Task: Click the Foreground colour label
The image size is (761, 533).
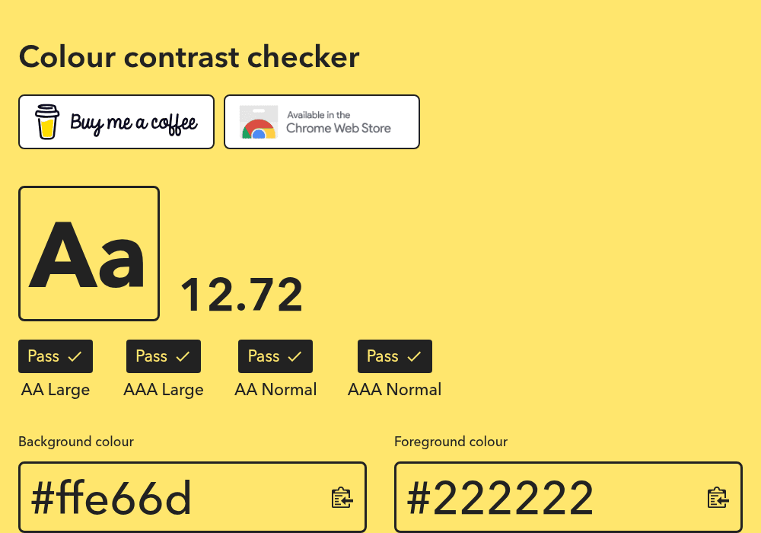Action: tap(451, 442)
